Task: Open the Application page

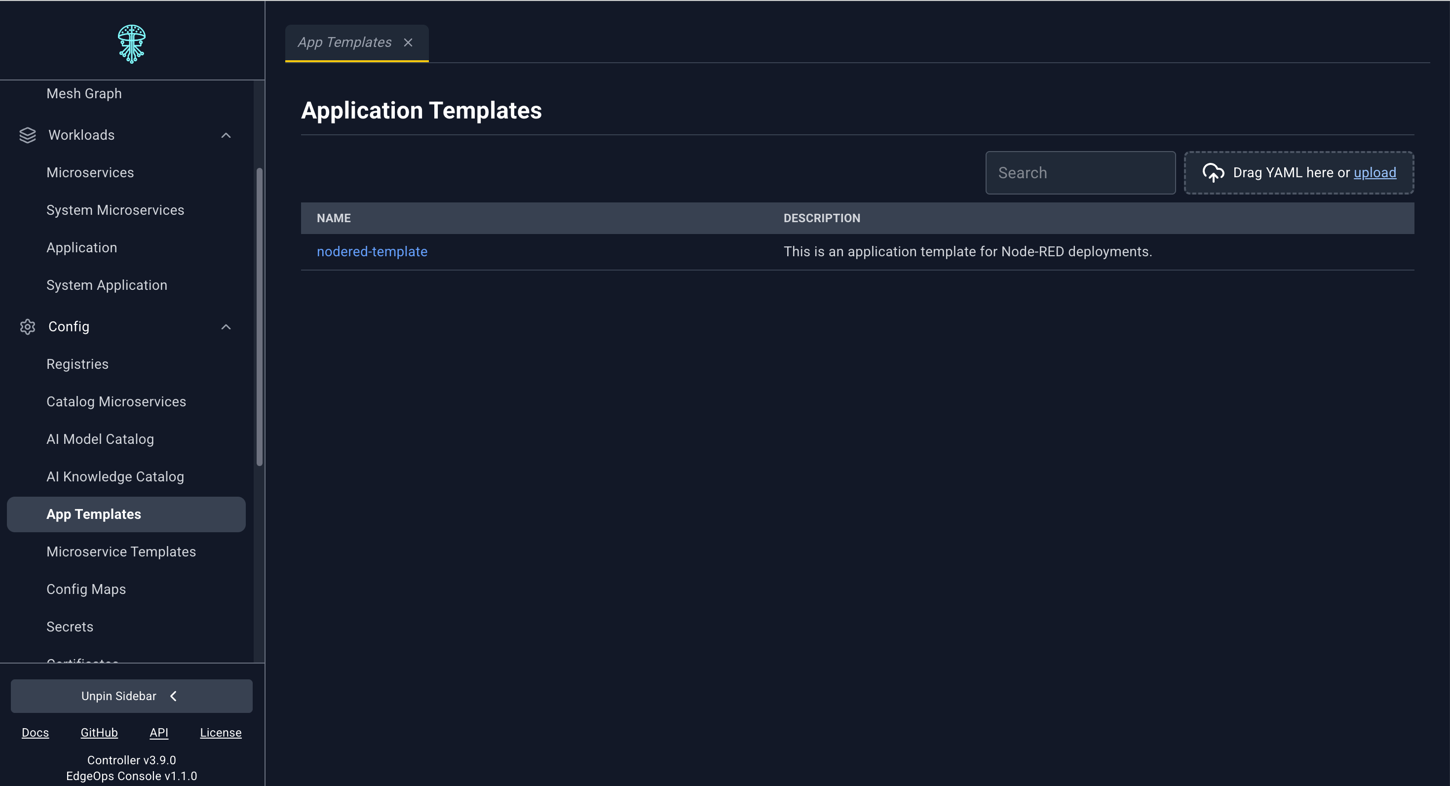Action: [x=81, y=248]
